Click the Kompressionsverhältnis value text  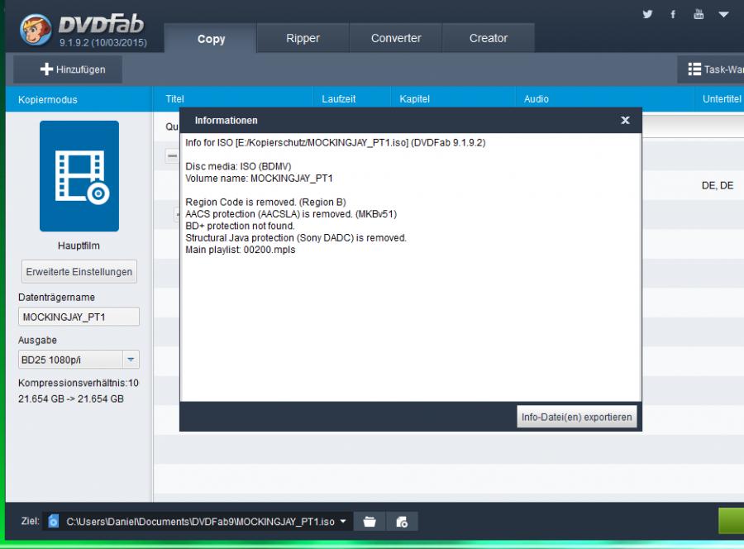pos(79,383)
